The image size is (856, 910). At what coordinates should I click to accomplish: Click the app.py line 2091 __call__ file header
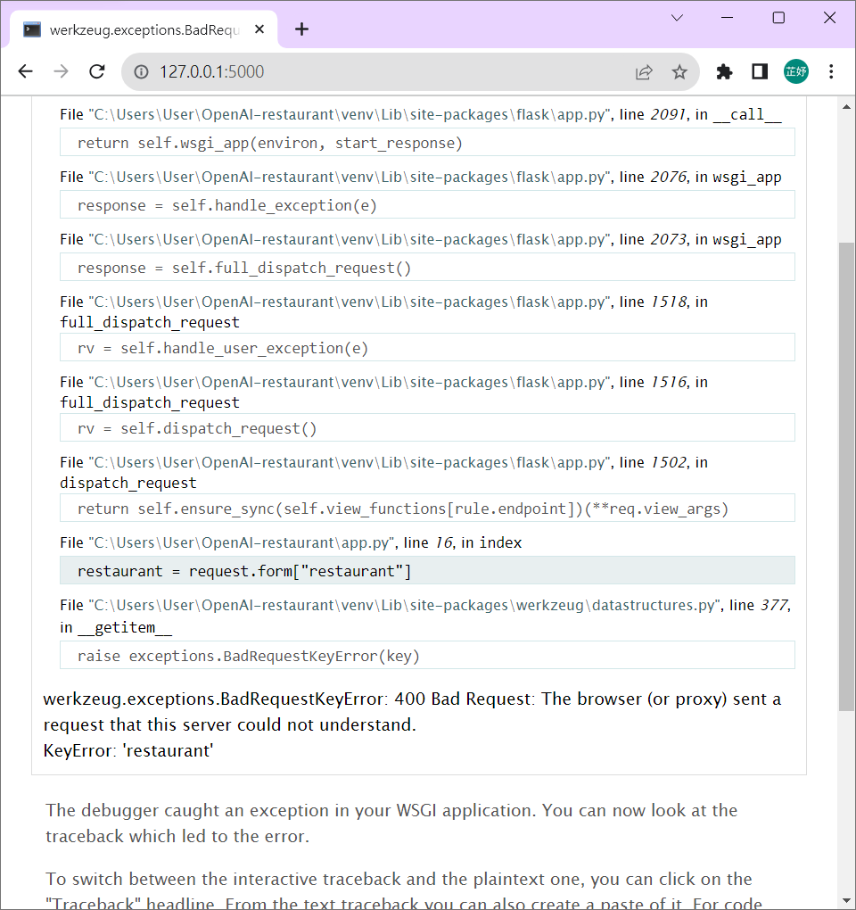[421, 114]
